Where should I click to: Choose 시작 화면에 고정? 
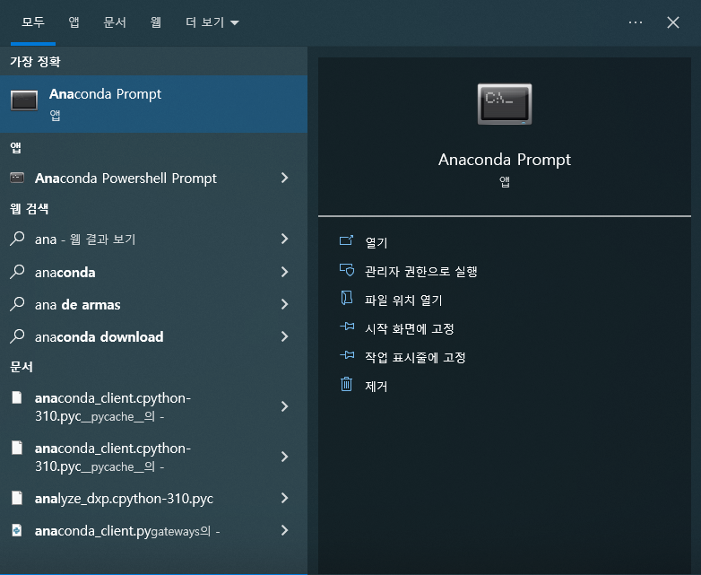click(410, 328)
